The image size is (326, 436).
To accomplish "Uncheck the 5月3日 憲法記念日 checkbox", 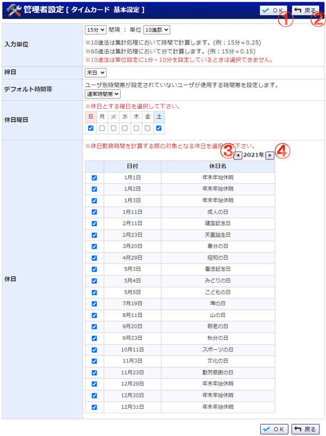I will (95, 269).
